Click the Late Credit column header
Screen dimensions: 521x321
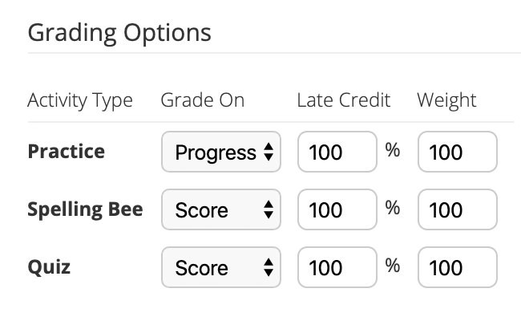click(343, 100)
